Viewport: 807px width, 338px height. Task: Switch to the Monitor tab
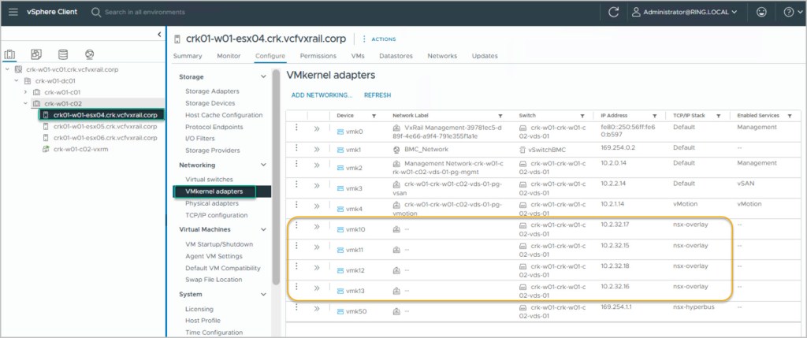click(229, 56)
